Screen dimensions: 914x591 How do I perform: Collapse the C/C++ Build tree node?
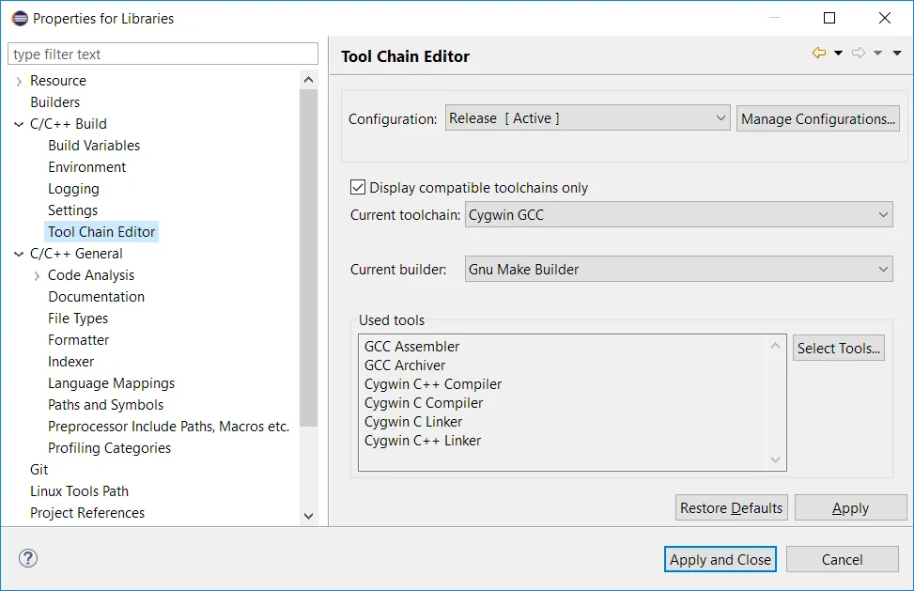(x=19, y=124)
